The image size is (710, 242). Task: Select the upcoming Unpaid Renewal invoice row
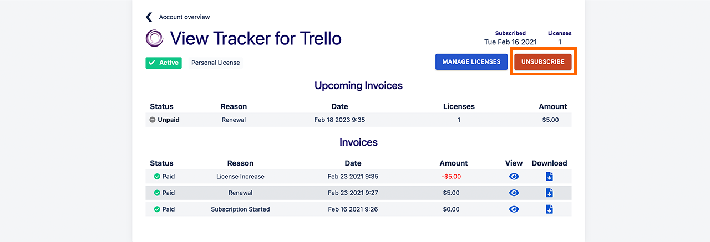pyautogui.click(x=358, y=120)
